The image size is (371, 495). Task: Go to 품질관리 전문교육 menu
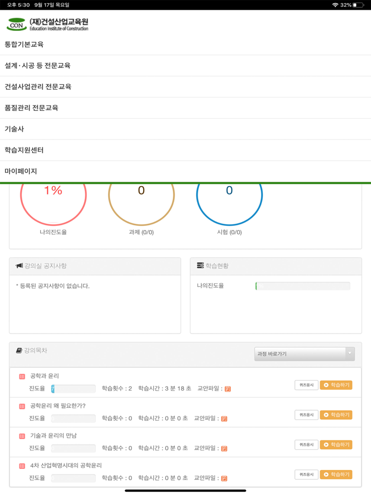pyautogui.click(x=185, y=108)
